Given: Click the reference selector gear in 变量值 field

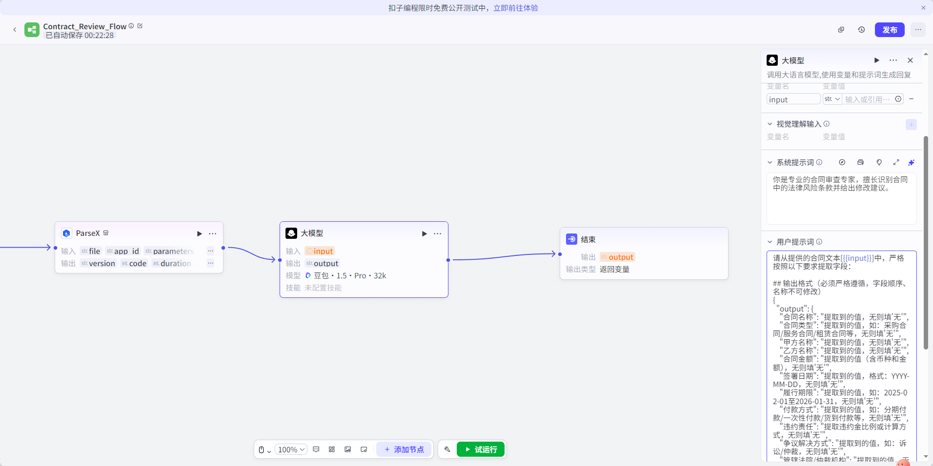Looking at the screenshot, I should 898,99.
